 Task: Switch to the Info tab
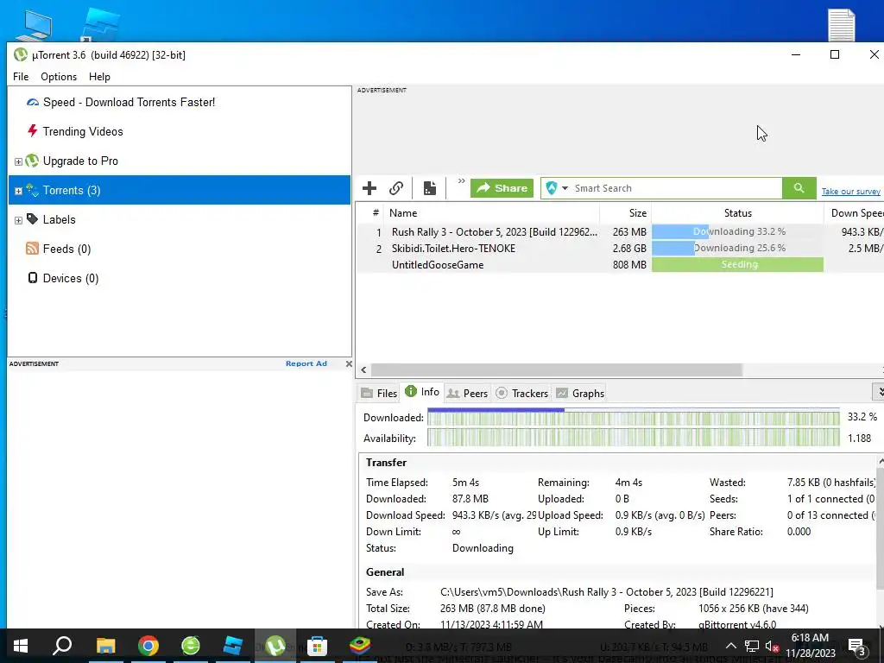pyautogui.click(x=422, y=392)
